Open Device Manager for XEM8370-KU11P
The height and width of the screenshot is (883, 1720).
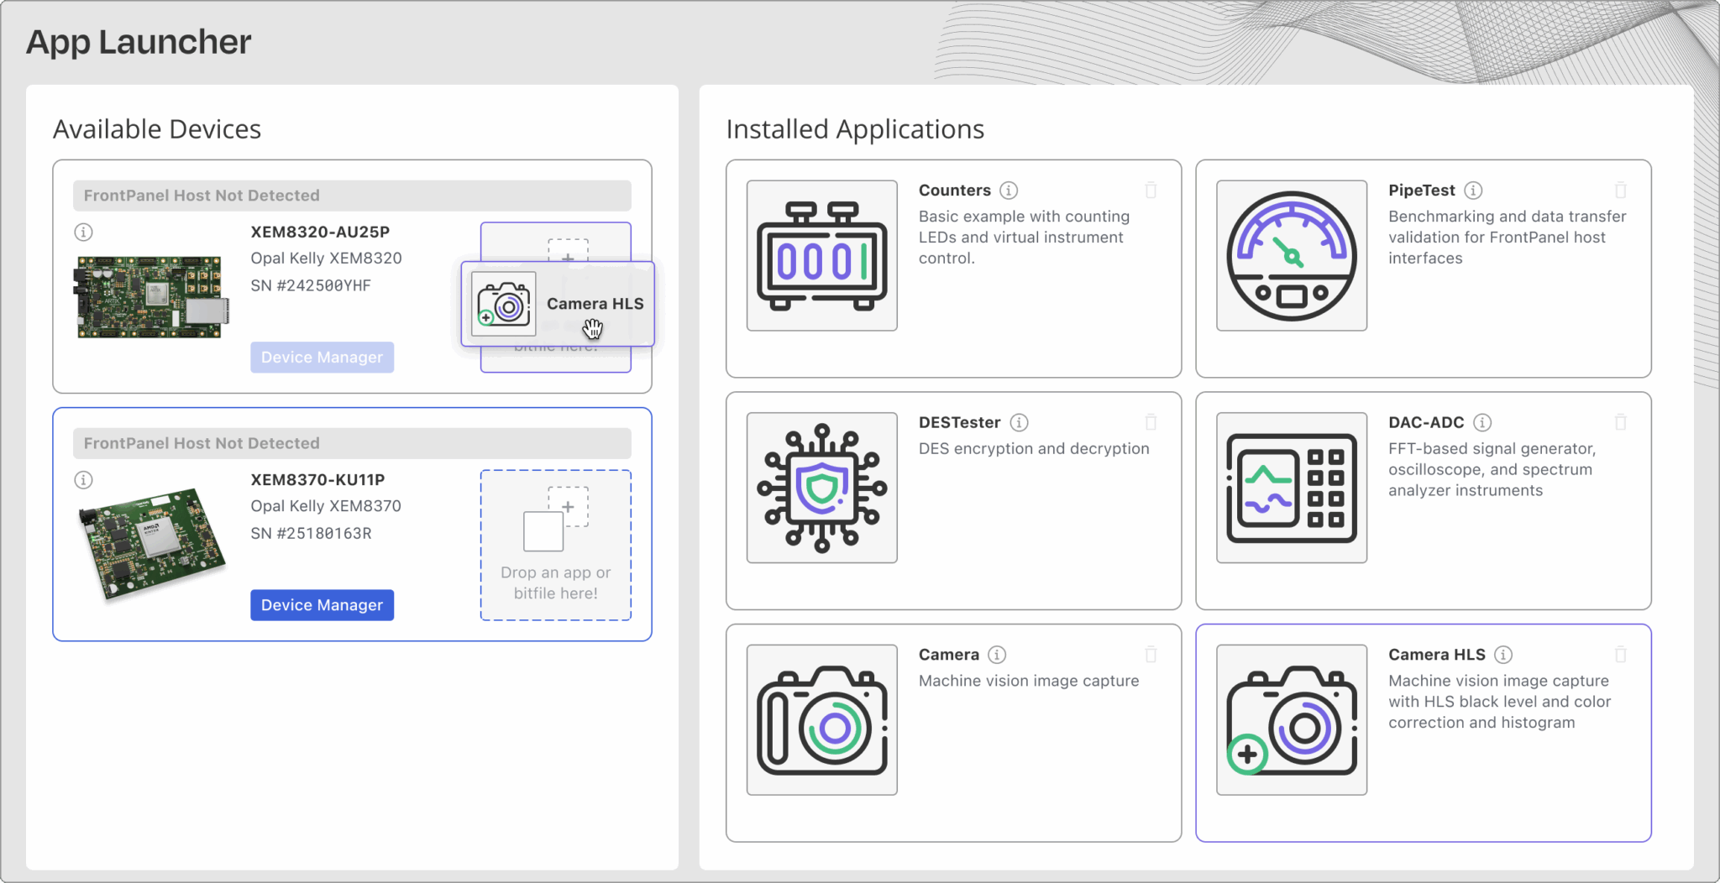(322, 604)
